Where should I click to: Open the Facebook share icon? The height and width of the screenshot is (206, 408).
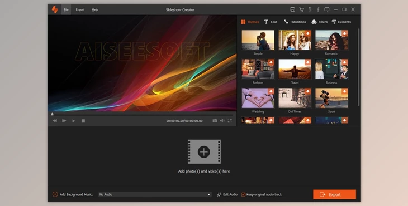[x=318, y=9]
